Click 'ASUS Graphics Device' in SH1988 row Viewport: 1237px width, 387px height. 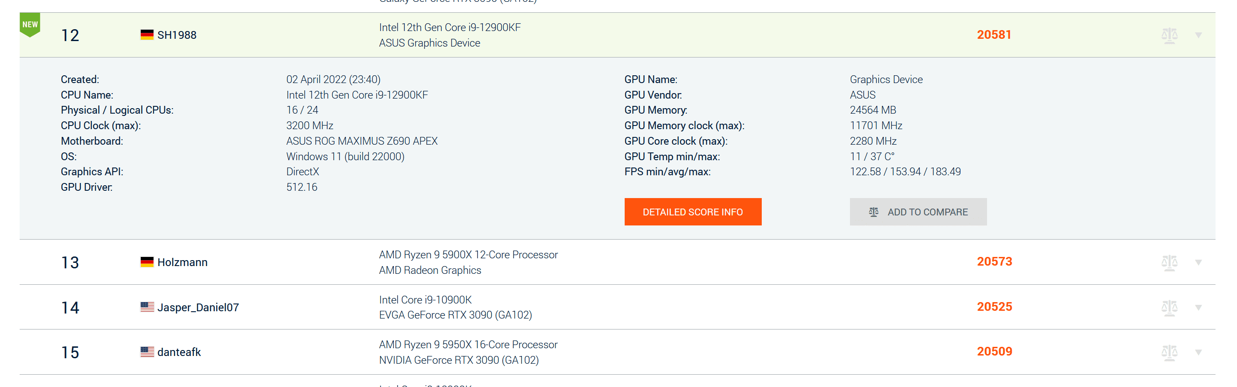pyautogui.click(x=429, y=43)
